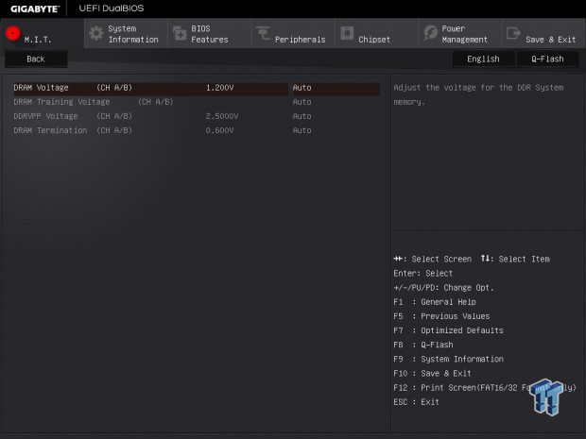
Task: Open DDRVPP Voltage Auto option
Action: tap(302, 116)
